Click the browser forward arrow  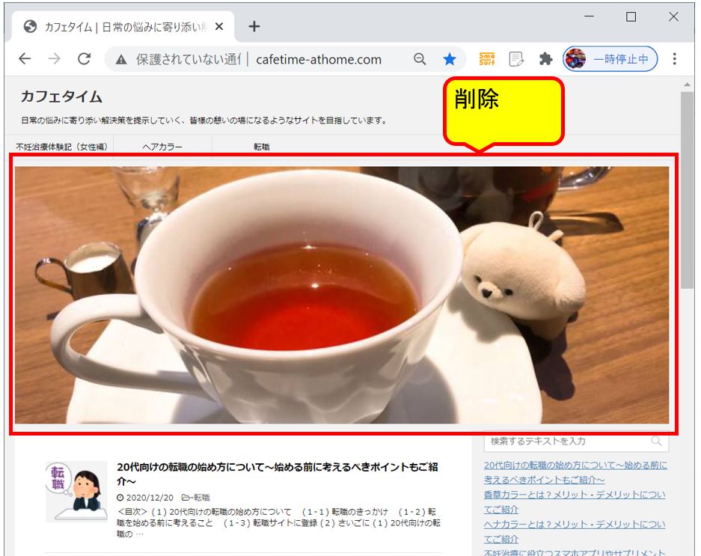(54, 59)
